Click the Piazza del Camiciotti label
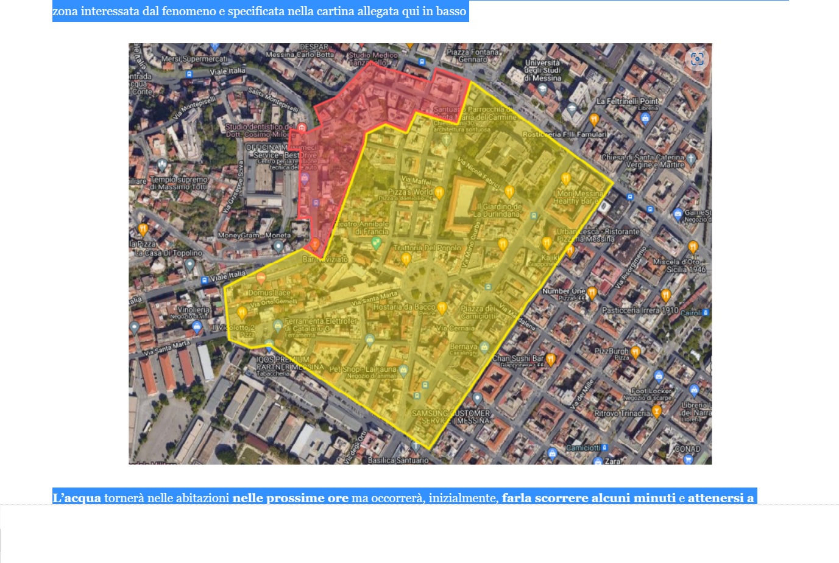Image resolution: width=839 pixels, height=563 pixels. pos(478,312)
